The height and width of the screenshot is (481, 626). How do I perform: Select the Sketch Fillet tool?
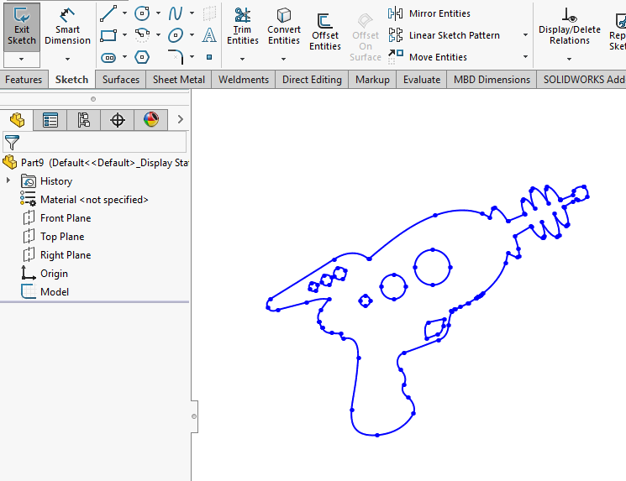click(176, 57)
